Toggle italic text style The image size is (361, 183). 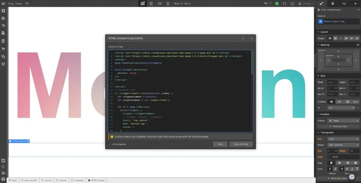[x=335, y=169]
